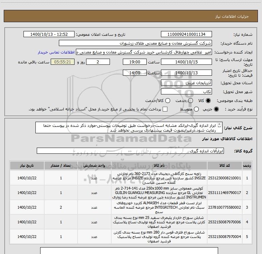Click the empty text box below the table

coord(129,251)
